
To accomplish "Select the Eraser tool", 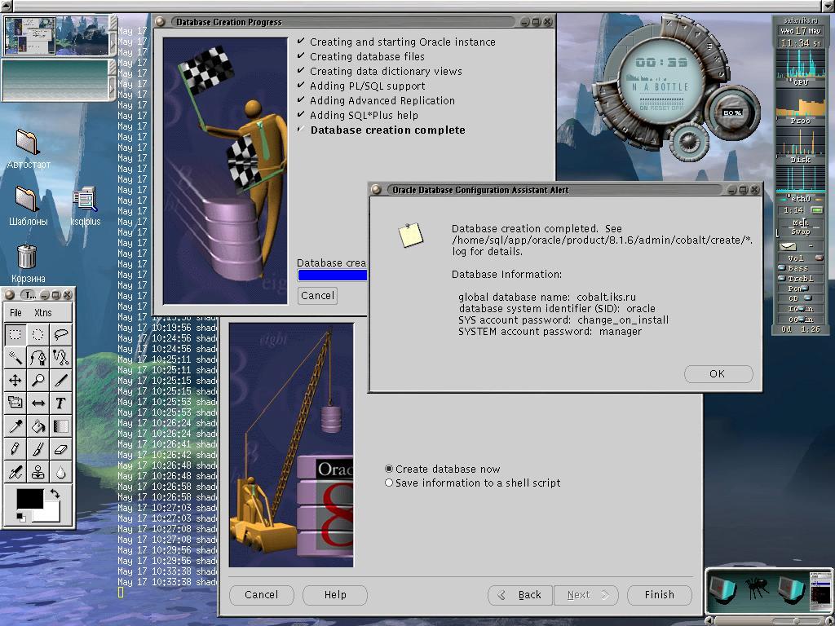I will tap(60, 449).
